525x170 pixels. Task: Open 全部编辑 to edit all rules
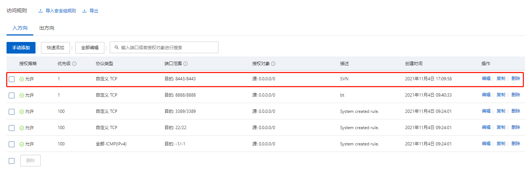pos(90,48)
